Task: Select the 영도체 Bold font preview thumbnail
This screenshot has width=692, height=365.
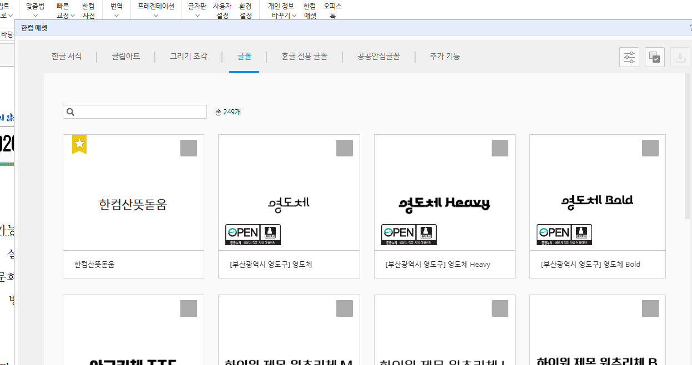Action: [x=598, y=192]
